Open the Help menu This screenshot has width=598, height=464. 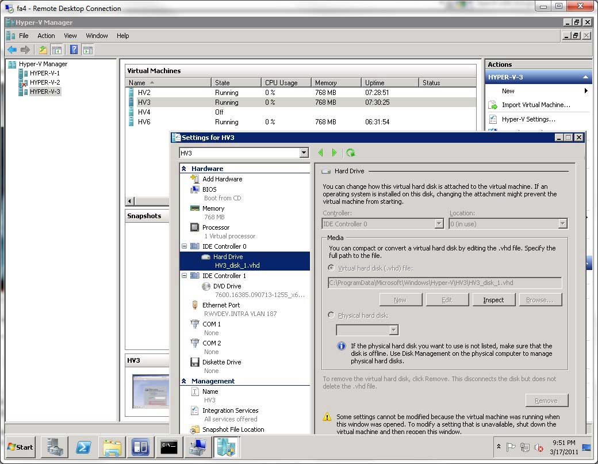coord(123,36)
